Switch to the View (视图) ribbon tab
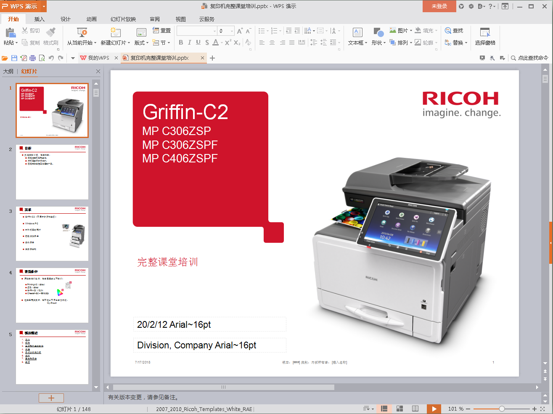 181,19
